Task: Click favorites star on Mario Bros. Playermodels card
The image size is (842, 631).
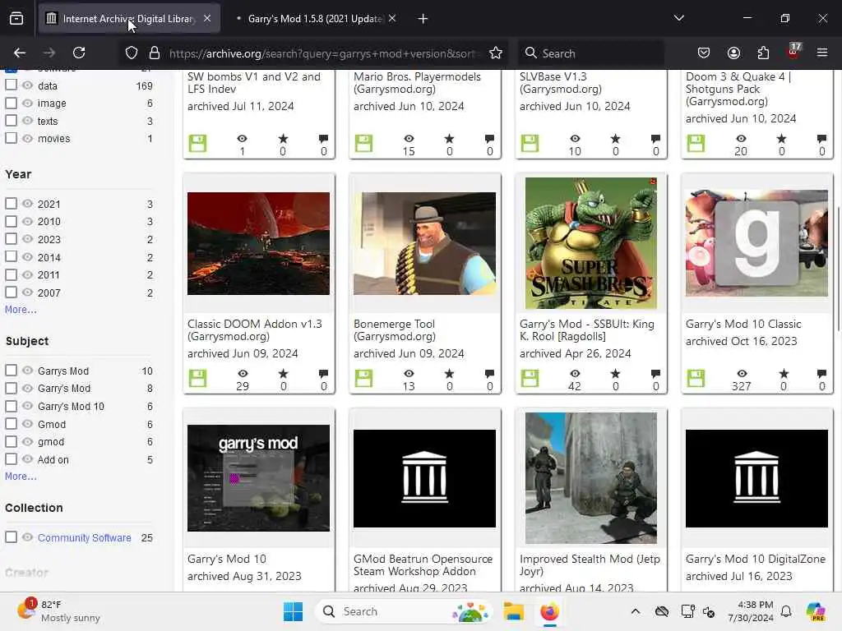Action: (x=450, y=138)
